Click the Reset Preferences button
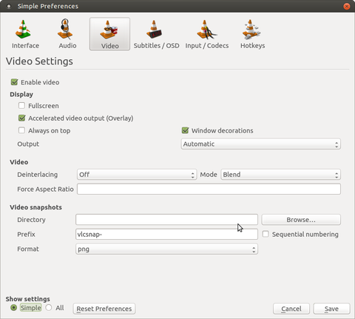 point(104,309)
